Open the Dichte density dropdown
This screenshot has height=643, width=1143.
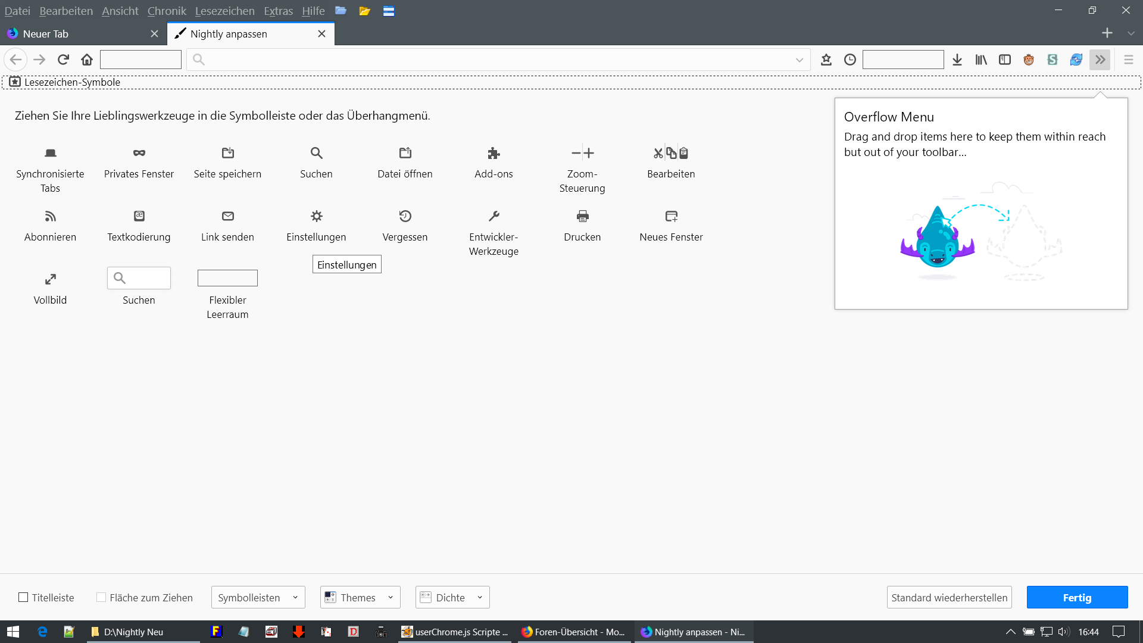click(x=452, y=597)
